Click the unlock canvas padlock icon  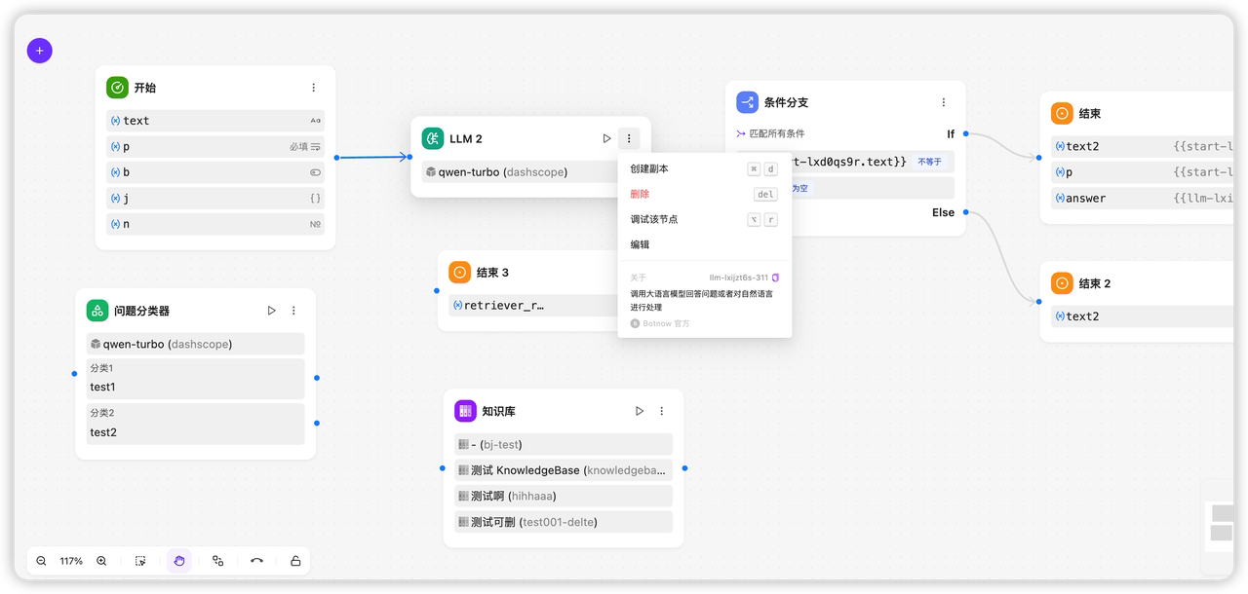295,561
